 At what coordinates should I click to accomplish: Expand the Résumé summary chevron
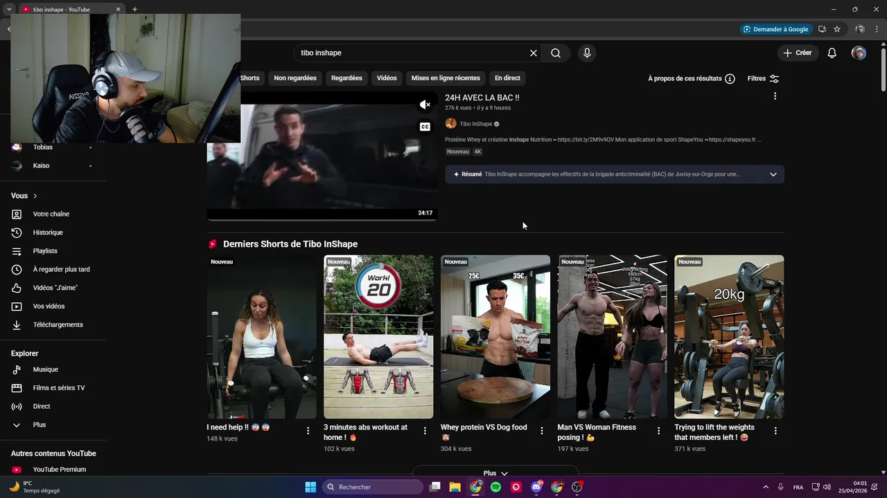pyautogui.click(x=773, y=174)
